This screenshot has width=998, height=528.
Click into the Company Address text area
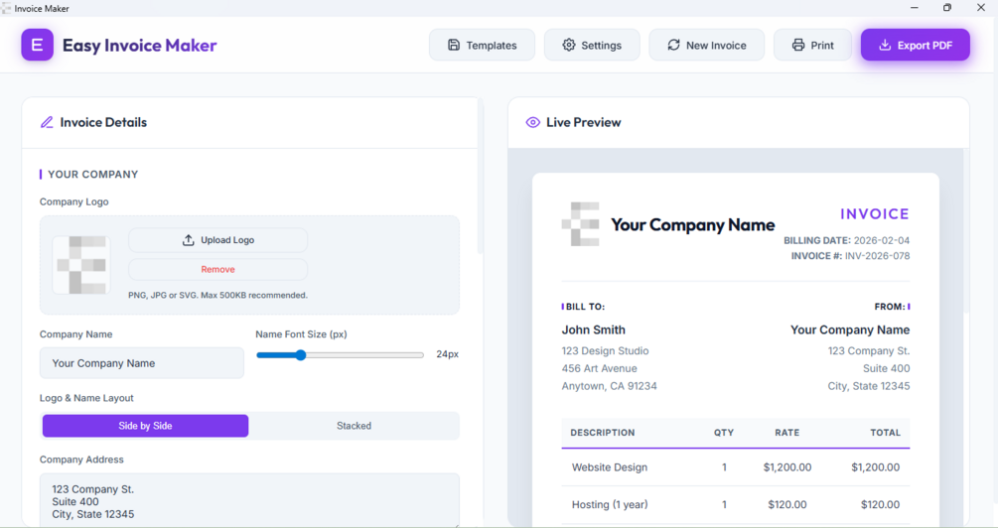(249, 500)
